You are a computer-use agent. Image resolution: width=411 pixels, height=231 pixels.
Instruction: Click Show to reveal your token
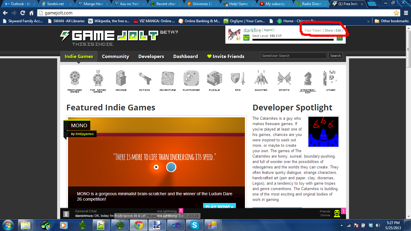(x=329, y=30)
